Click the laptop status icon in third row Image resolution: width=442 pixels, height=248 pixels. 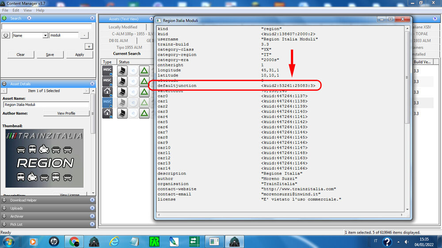click(122, 92)
